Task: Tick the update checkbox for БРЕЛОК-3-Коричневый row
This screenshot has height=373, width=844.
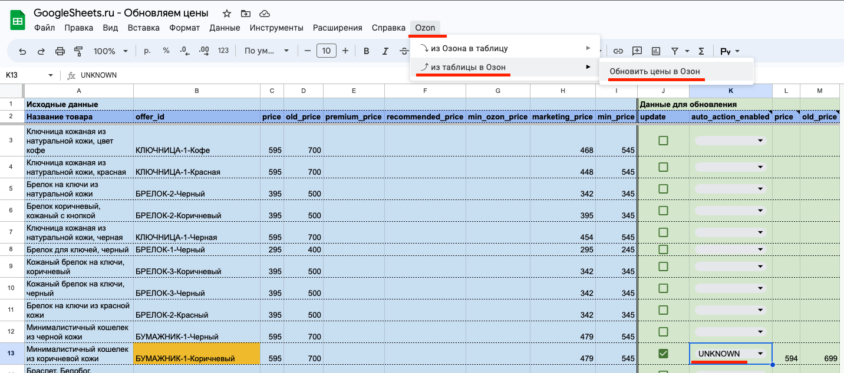Action: click(x=663, y=267)
